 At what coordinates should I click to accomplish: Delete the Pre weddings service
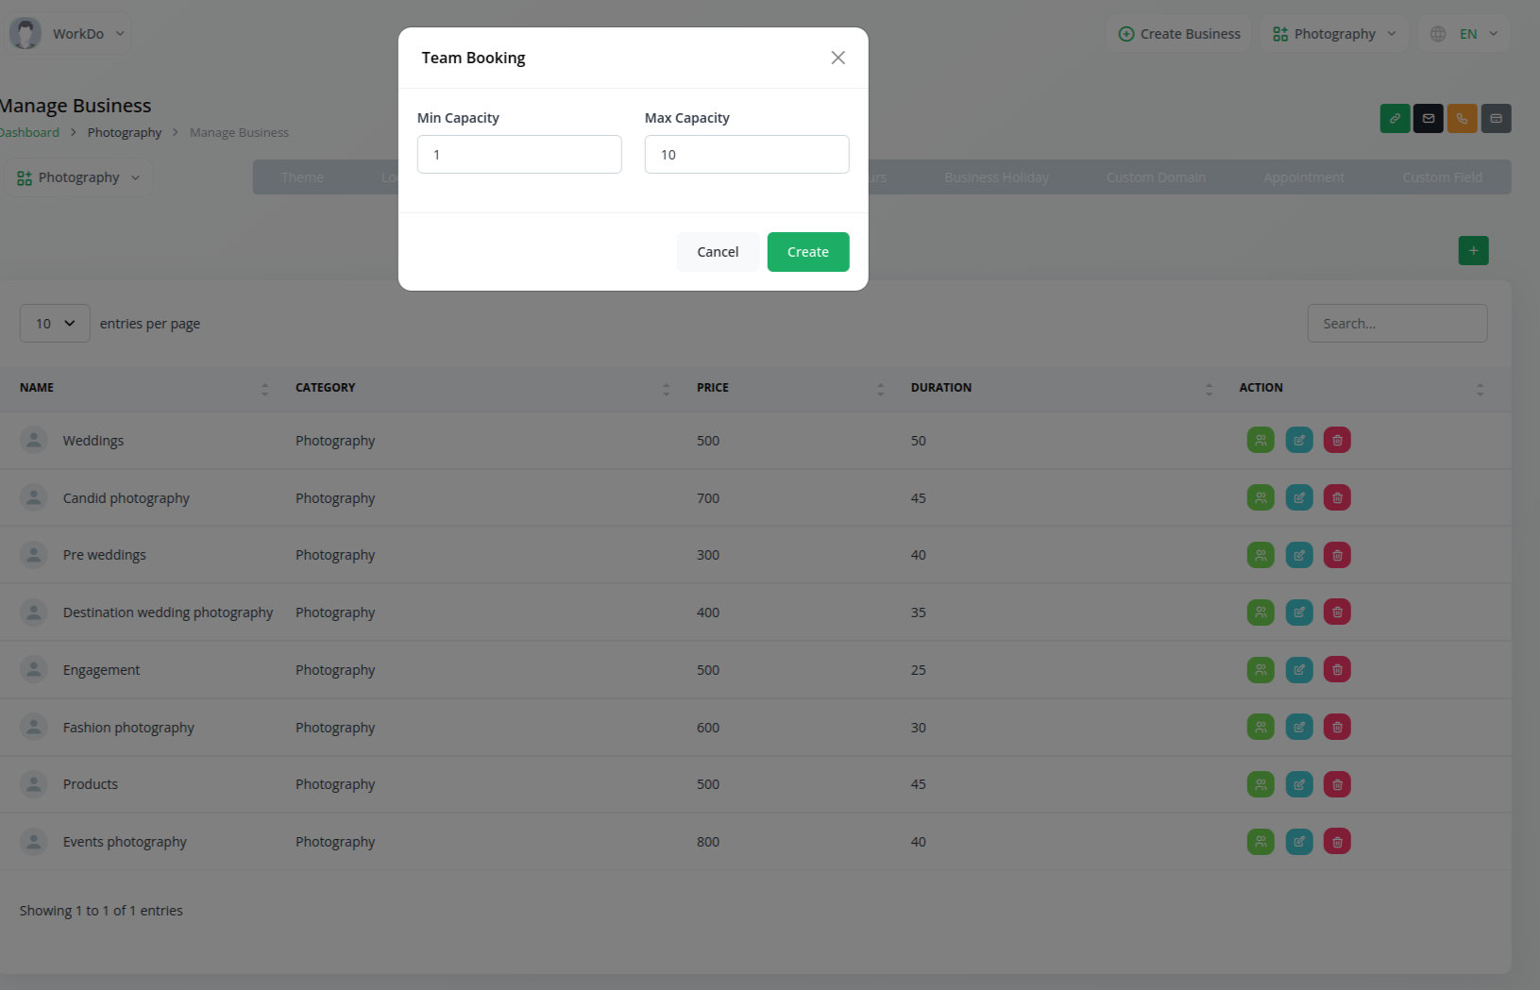click(1337, 555)
